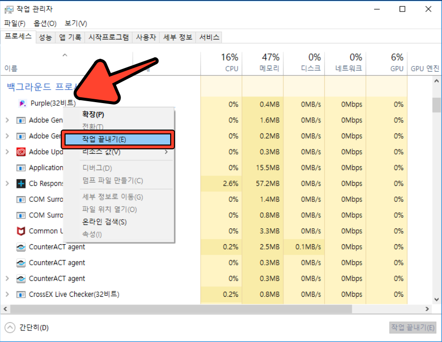Switch to the 시작프로그램 tab
442x342 pixels.
coord(108,38)
